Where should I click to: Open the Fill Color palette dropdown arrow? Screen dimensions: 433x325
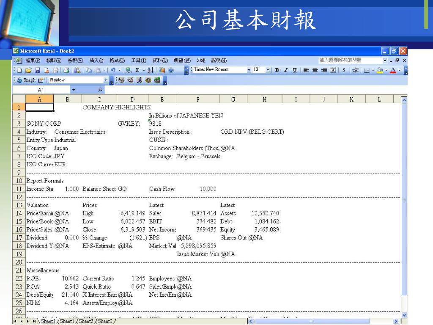click(386, 70)
